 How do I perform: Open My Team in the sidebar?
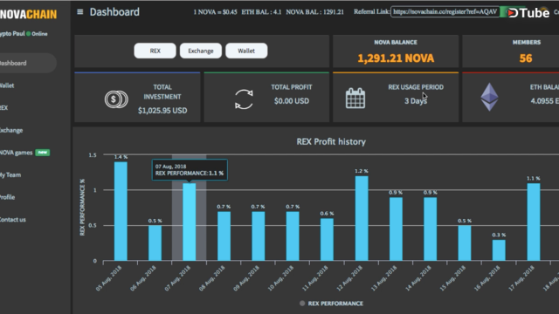point(10,174)
